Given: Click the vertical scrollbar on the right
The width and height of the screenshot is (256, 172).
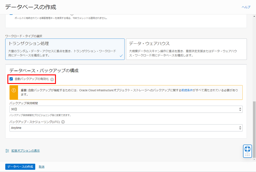Looking at the screenshot, I should 254,130.
